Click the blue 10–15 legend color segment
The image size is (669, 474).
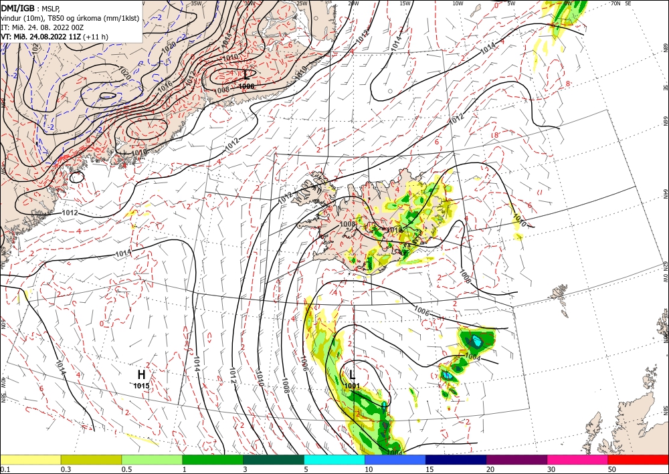395,459
